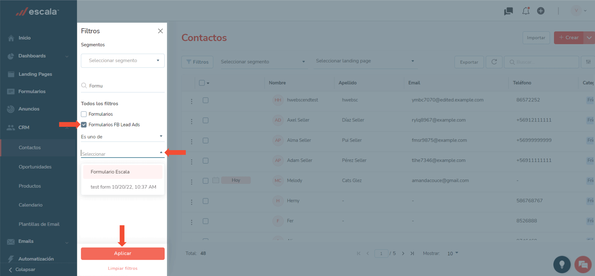Viewport: 595px width, 276px height.
Task: Open the chat messages icon in header
Action: click(x=508, y=11)
